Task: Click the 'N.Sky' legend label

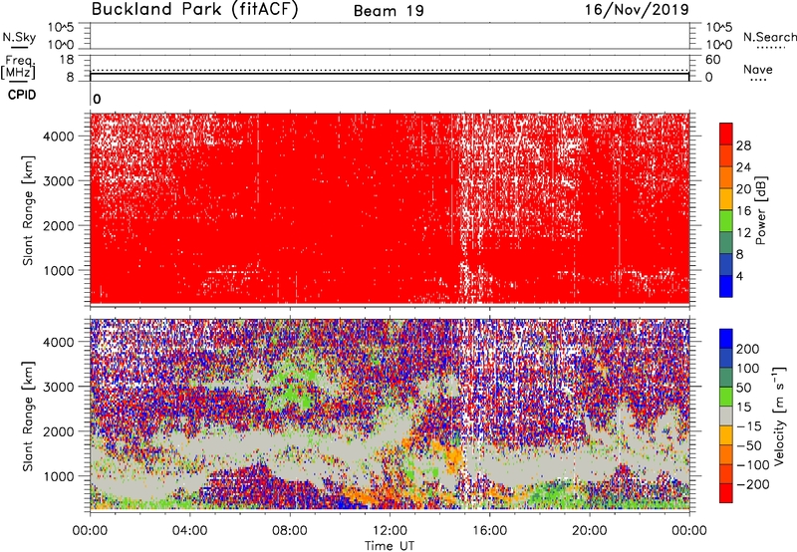Action: 19,37
